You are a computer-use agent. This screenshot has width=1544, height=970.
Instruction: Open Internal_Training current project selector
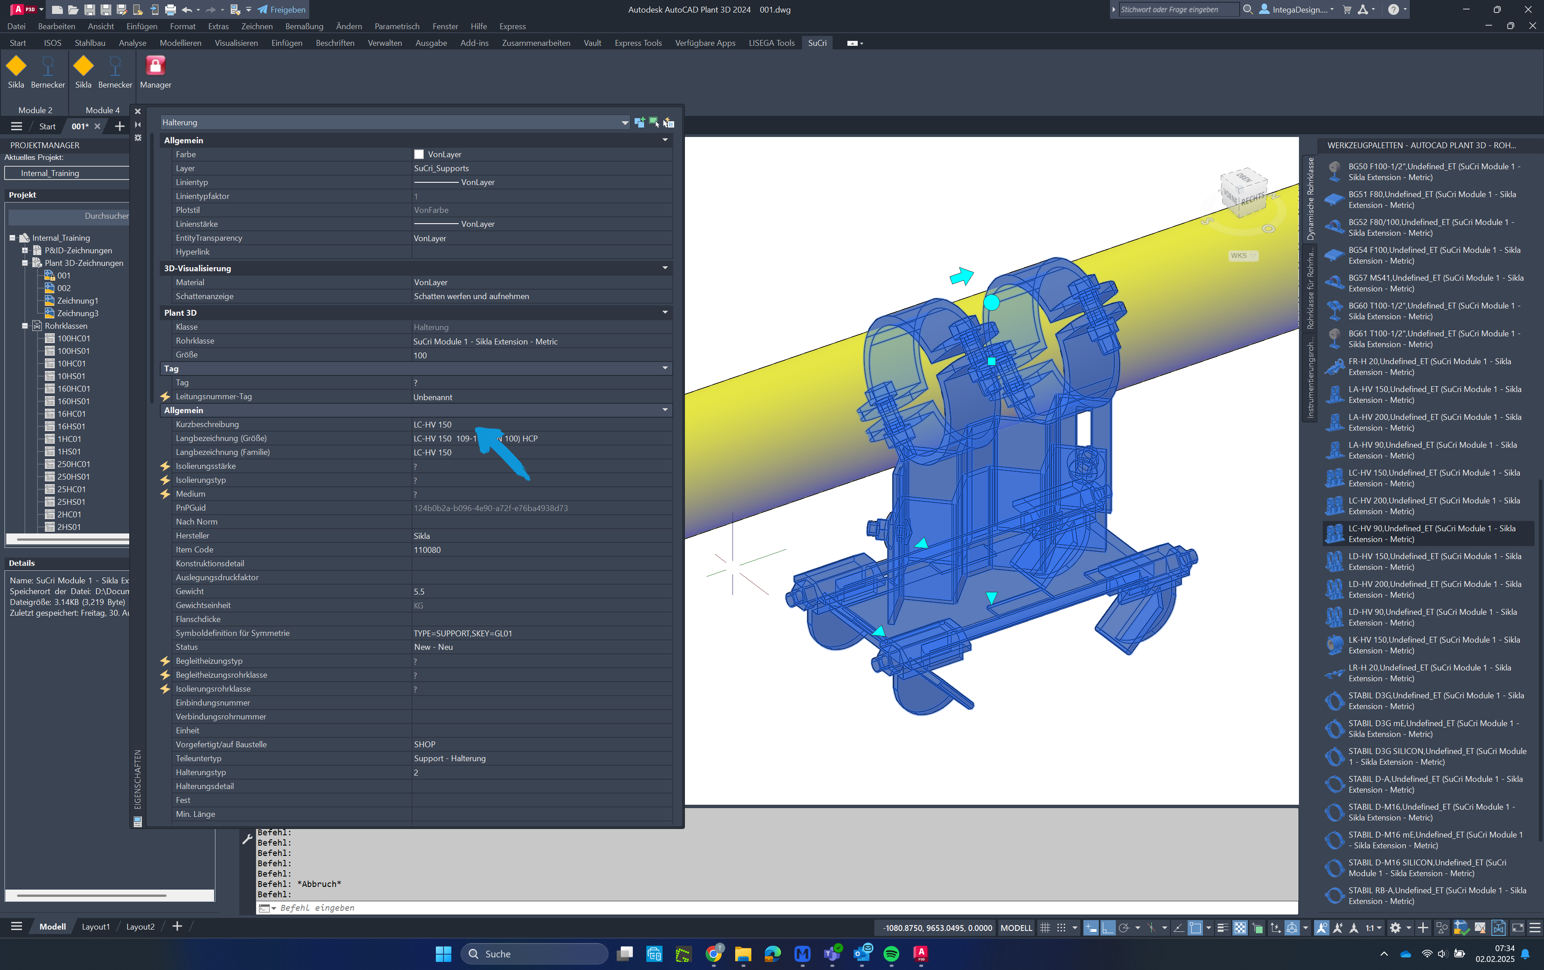pyautogui.click(x=67, y=173)
